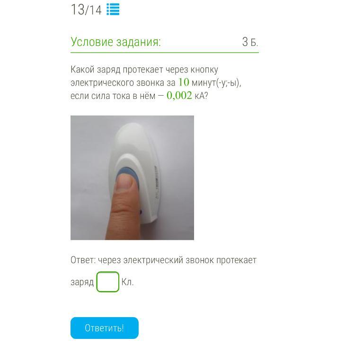Click the words электрического звонка за
355x355 pixels.
123,83
